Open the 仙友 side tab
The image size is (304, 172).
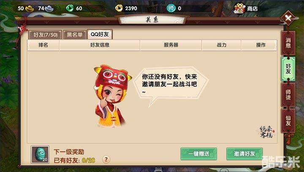coord(288,120)
